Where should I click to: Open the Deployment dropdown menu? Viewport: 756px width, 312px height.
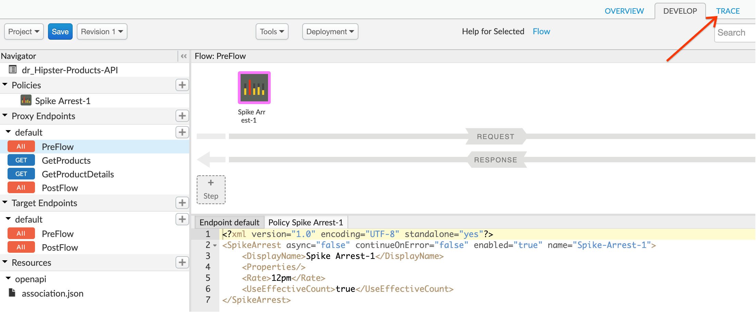coord(330,32)
